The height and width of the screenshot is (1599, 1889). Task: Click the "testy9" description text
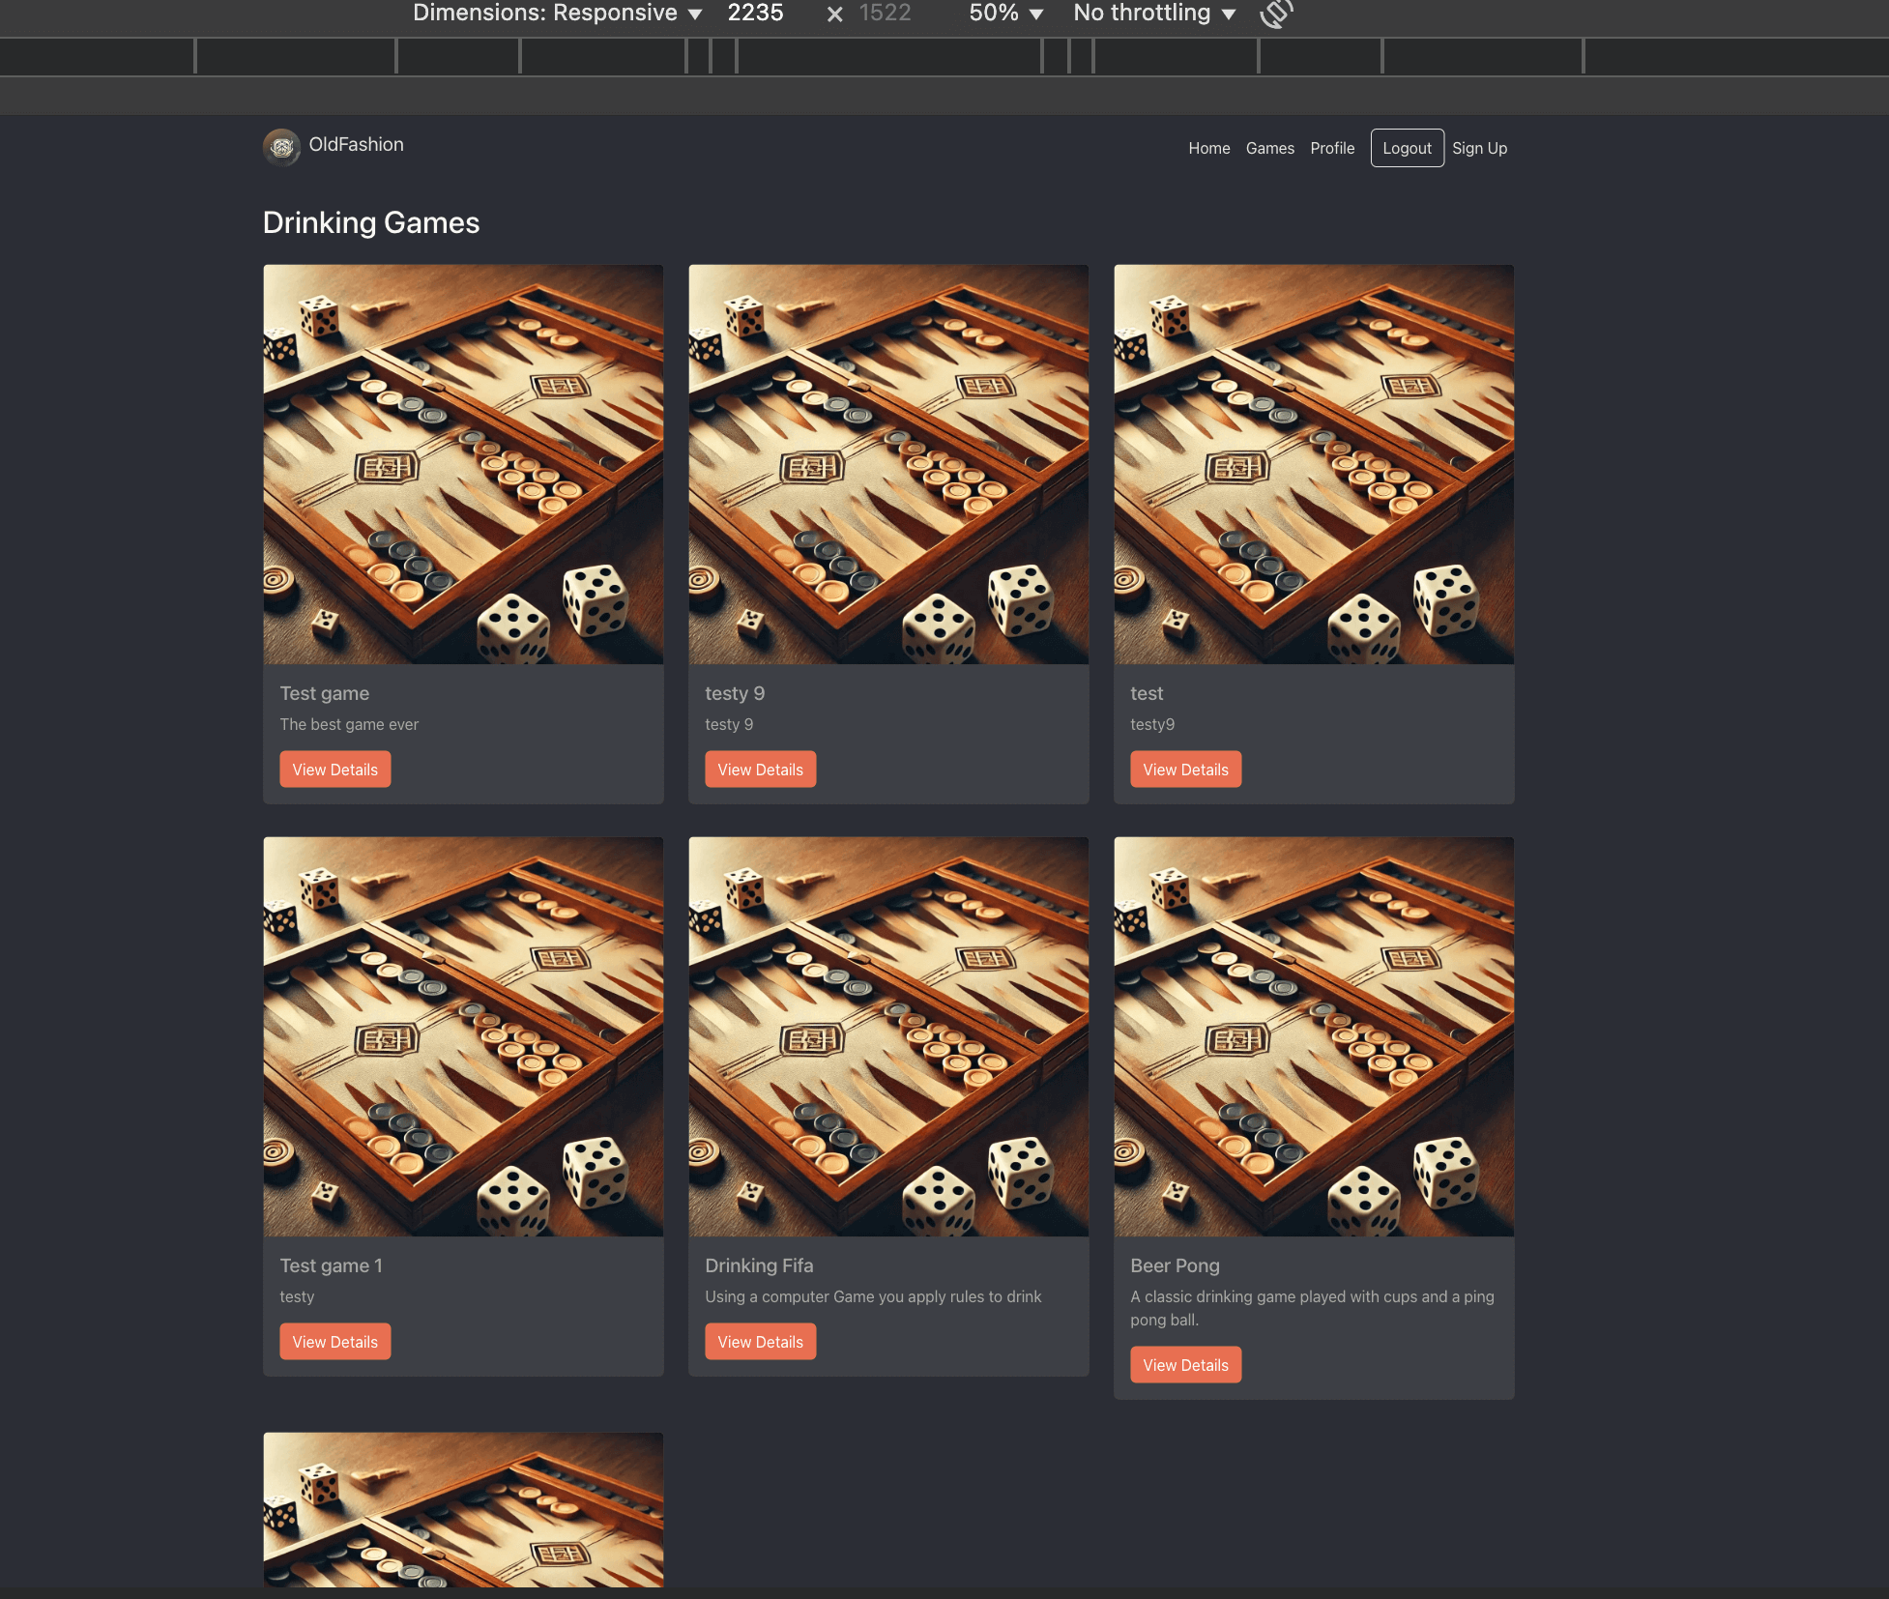[x=1152, y=724]
